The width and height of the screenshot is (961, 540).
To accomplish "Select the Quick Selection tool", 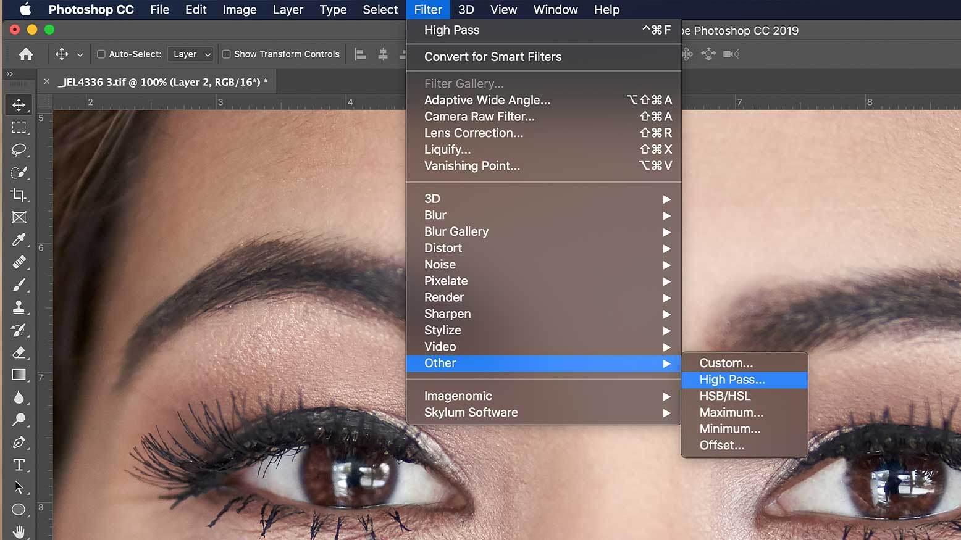I will (x=19, y=172).
